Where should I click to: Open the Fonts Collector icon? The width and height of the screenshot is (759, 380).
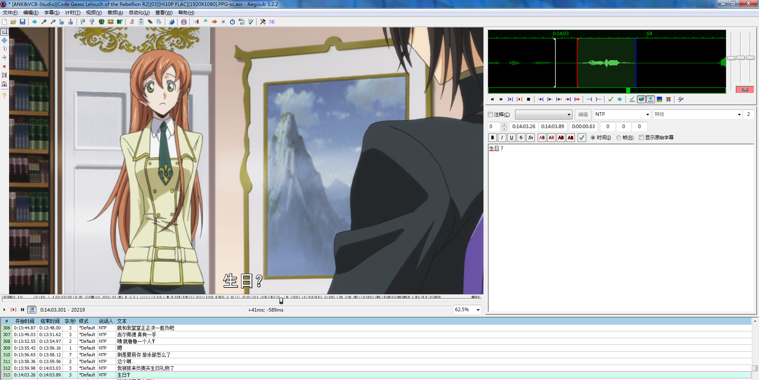159,22
